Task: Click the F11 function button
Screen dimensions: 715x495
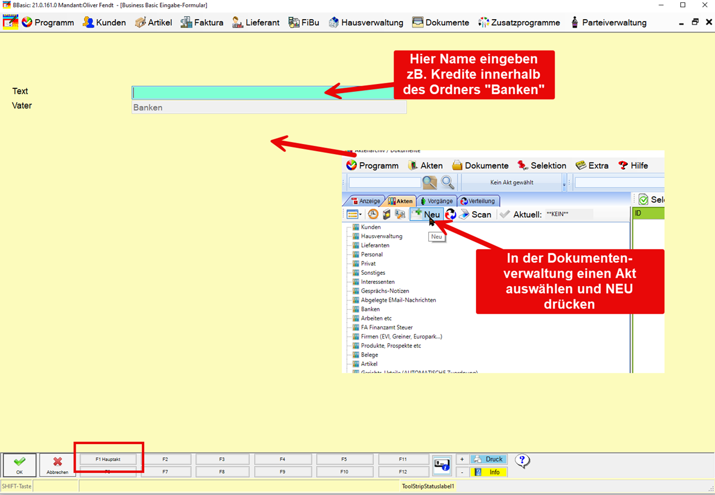Action: (x=403, y=459)
